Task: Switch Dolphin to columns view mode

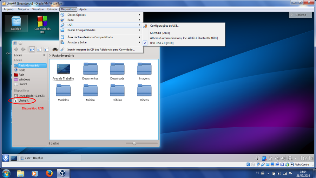Action: click(x=46, y=49)
